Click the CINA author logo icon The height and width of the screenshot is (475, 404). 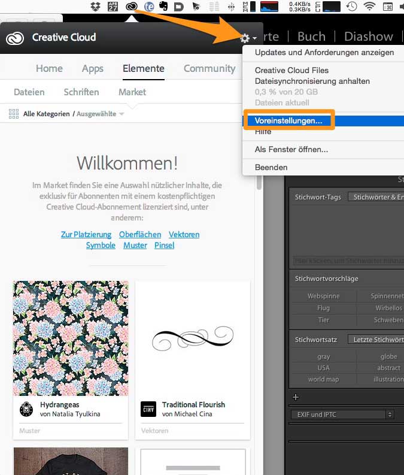pyautogui.click(x=148, y=409)
